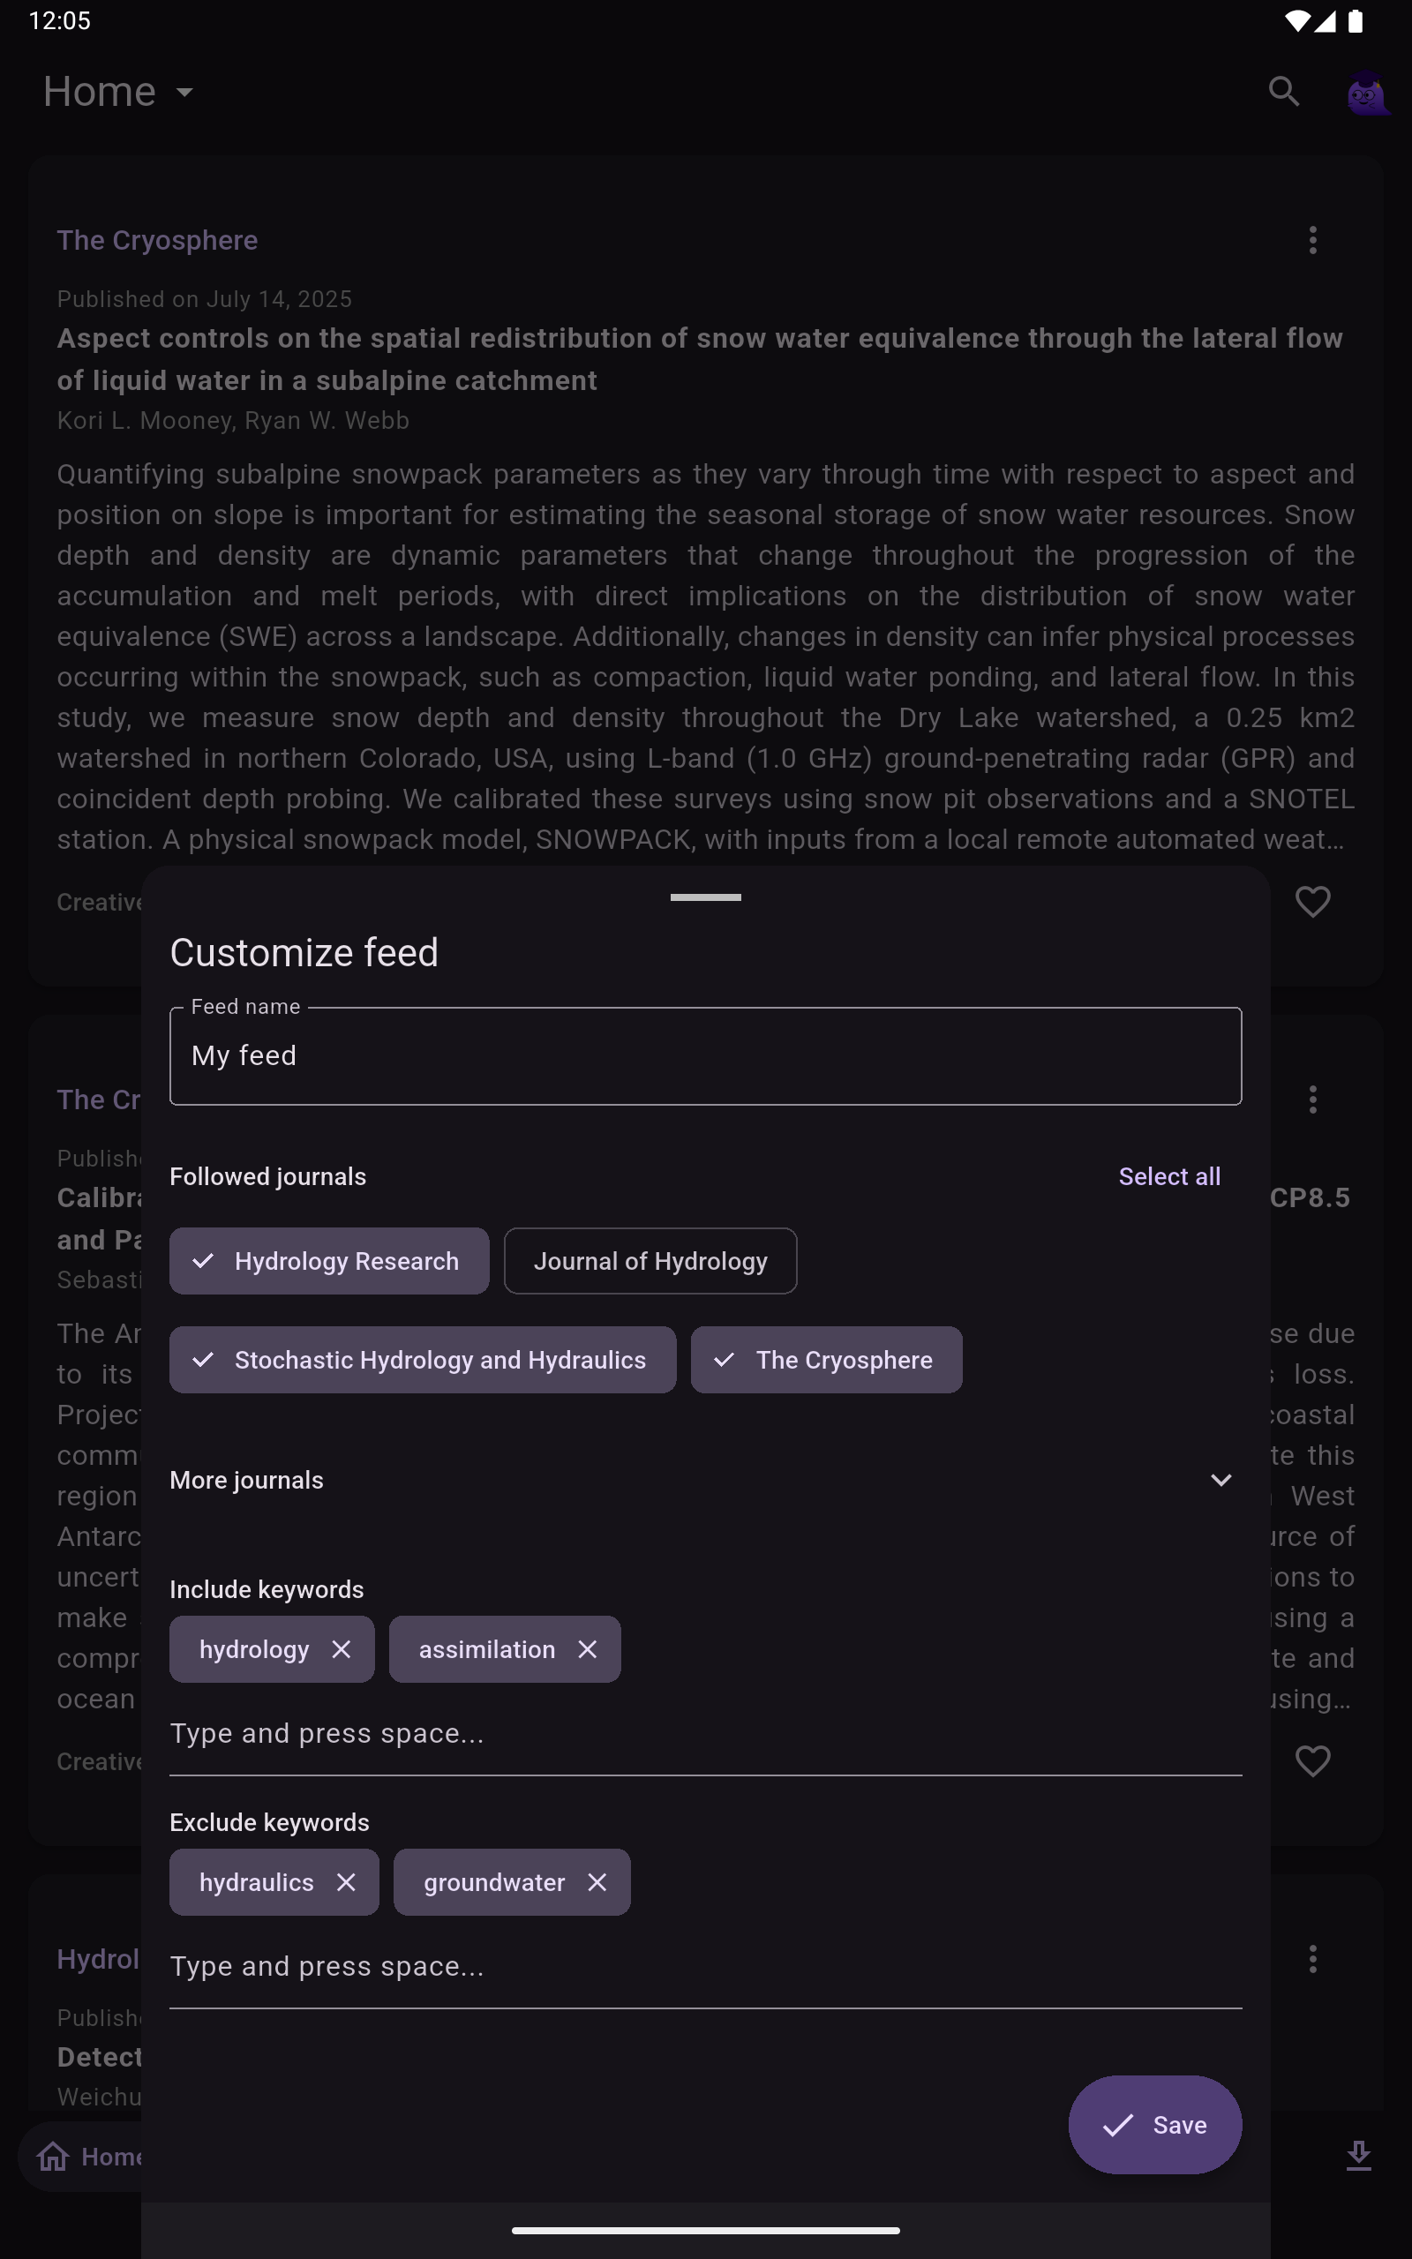Open the first article's three-dot menu
This screenshot has width=1412, height=2259.
pyautogui.click(x=1312, y=240)
